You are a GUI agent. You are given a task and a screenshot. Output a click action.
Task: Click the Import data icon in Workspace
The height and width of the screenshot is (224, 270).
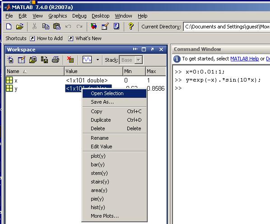(33, 59)
